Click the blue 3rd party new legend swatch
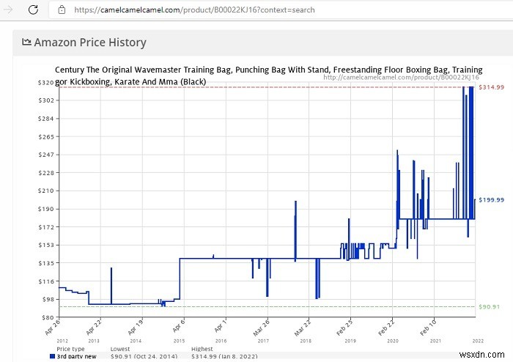This screenshot has width=513, height=362. (x=52, y=356)
